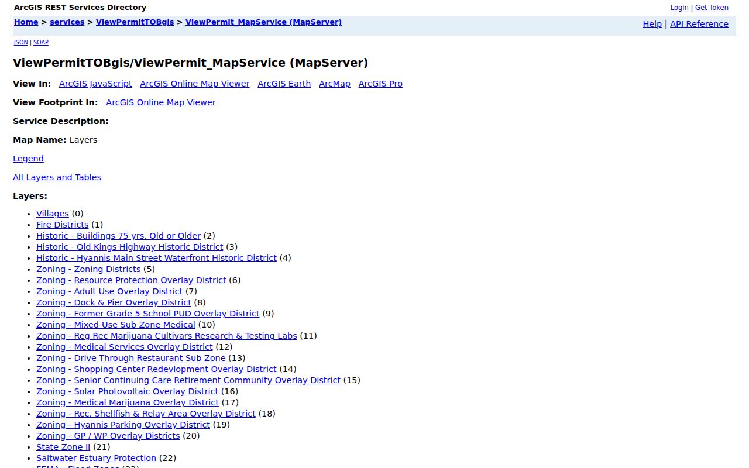This screenshot has height=468, width=749.
Task: Open the Help link
Action: [x=652, y=24]
